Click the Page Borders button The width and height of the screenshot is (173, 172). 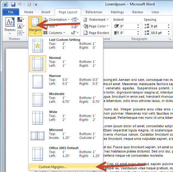[x=96, y=33]
